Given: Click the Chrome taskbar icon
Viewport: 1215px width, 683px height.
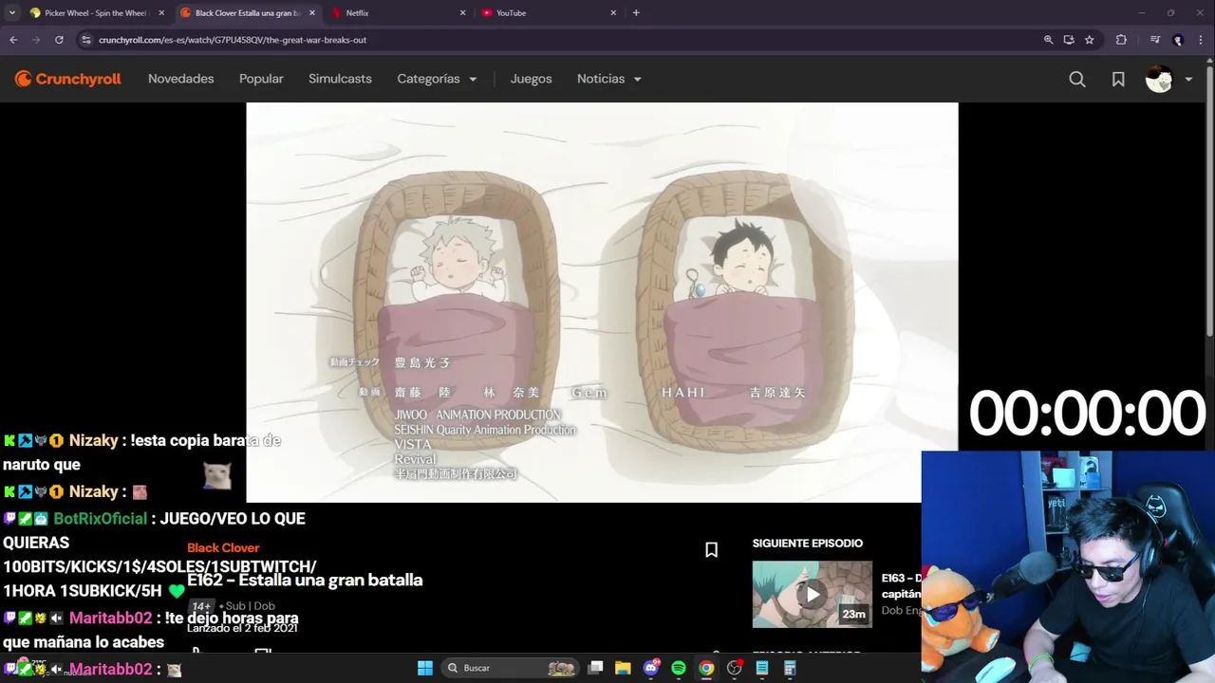Looking at the screenshot, I should (x=706, y=668).
